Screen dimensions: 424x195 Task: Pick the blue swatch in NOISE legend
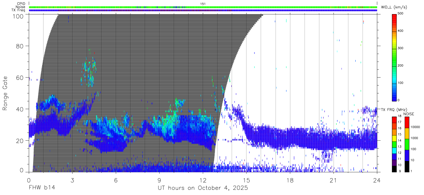tap(407, 155)
